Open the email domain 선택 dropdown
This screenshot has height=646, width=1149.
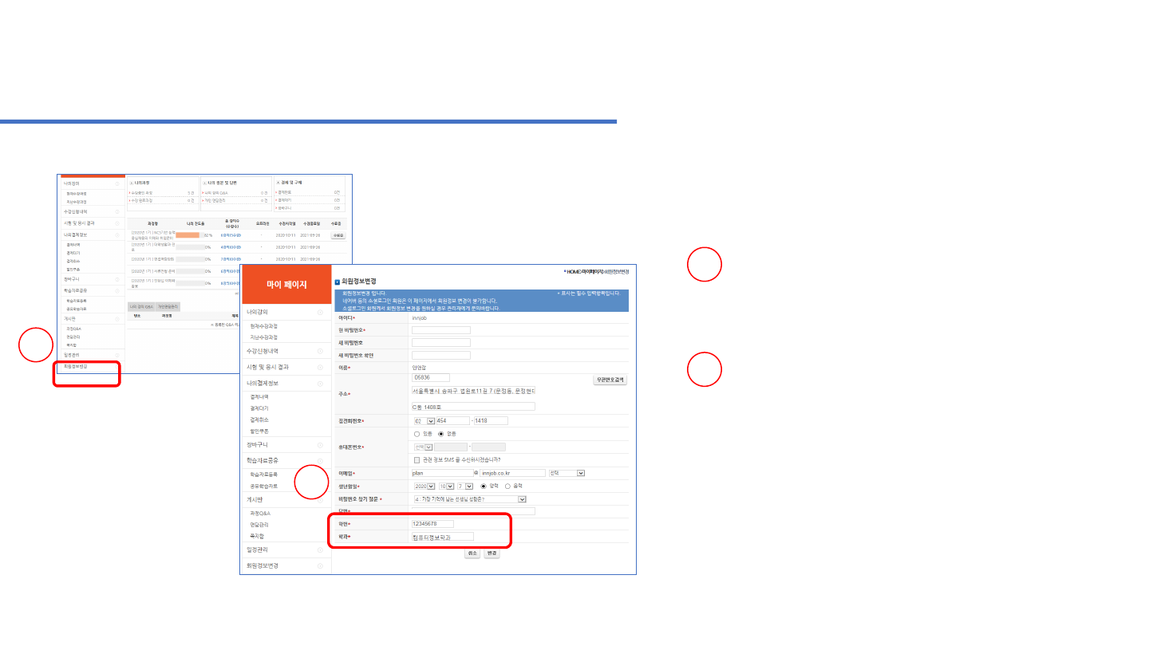pyautogui.click(x=580, y=473)
